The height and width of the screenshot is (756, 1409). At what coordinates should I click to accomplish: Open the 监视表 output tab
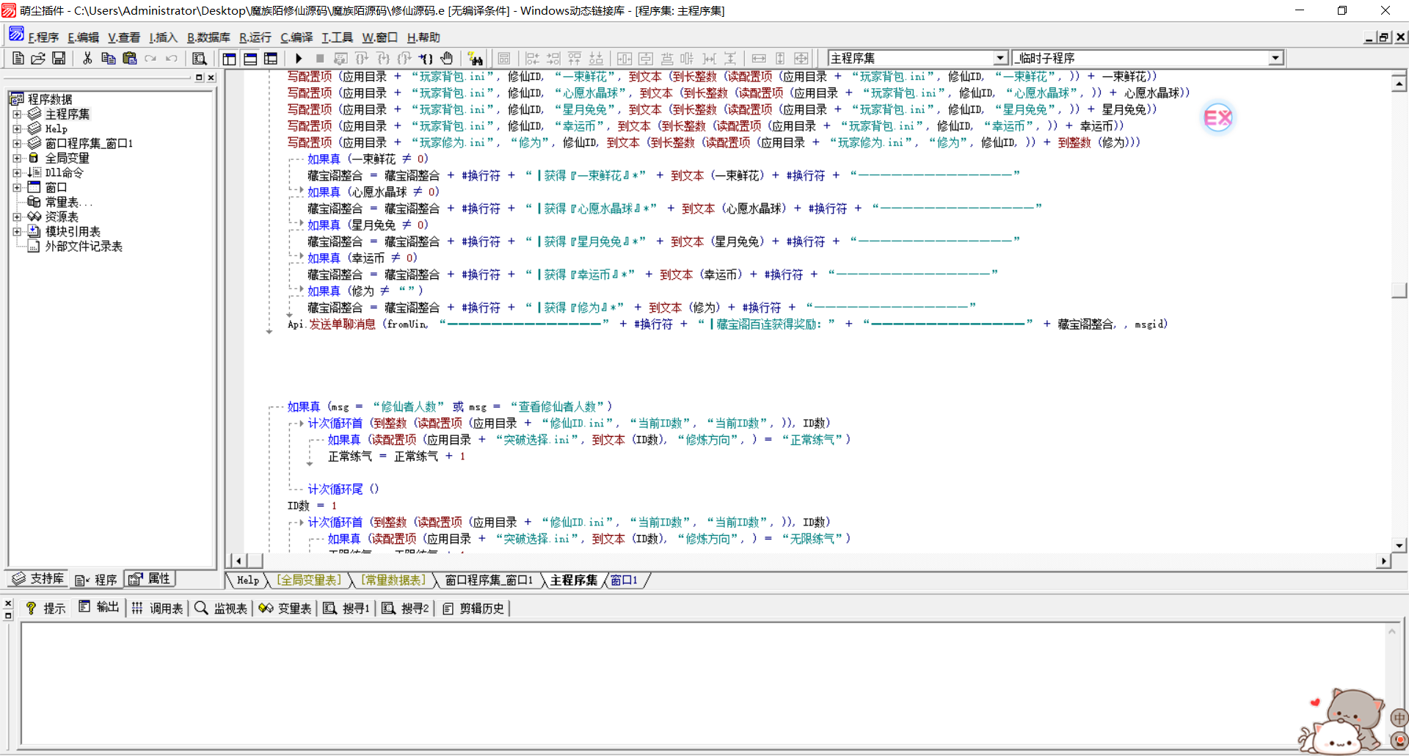point(222,608)
